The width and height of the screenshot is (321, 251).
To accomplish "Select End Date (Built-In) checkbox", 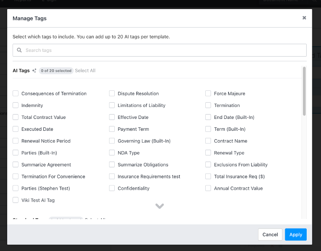I will [x=208, y=117].
